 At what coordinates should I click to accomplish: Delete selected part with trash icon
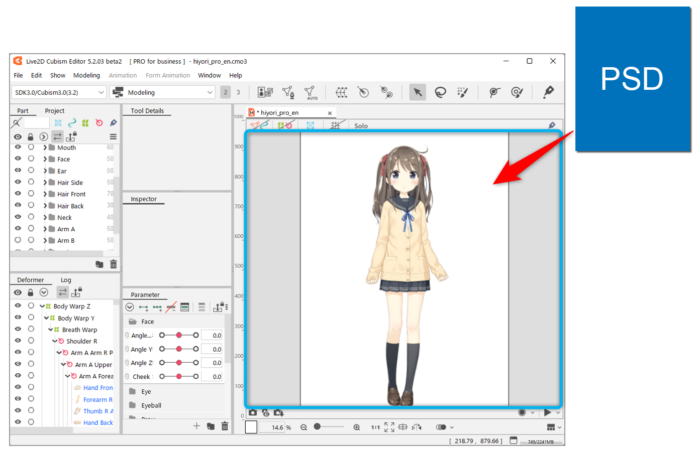pyautogui.click(x=114, y=264)
